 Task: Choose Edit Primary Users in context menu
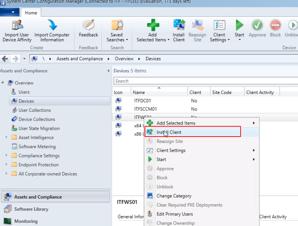(x=202, y=214)
